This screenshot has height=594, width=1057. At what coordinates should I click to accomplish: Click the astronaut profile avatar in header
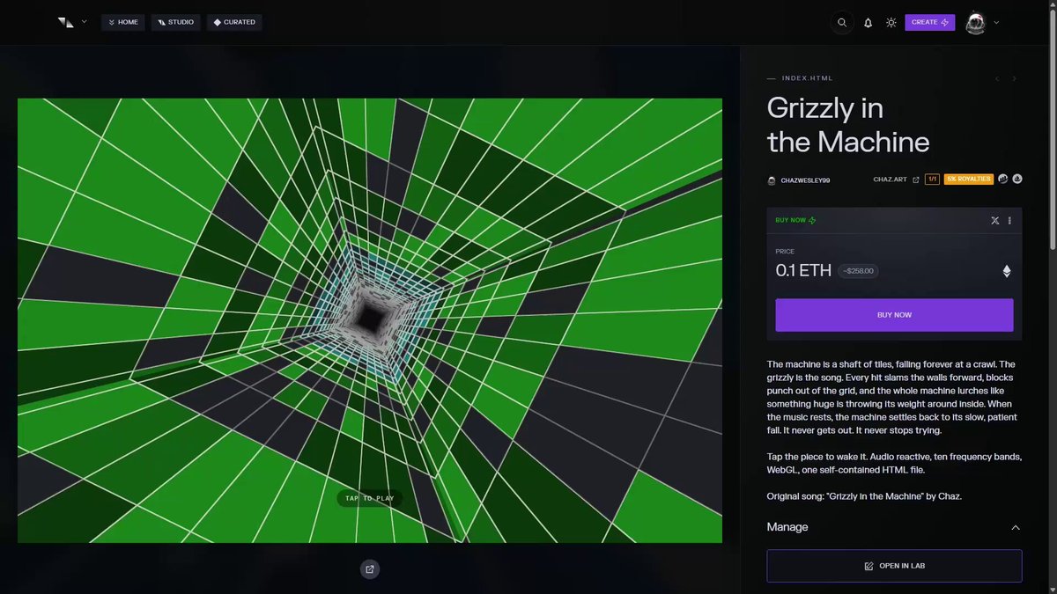pyautogui.click(x=975, y=23)
